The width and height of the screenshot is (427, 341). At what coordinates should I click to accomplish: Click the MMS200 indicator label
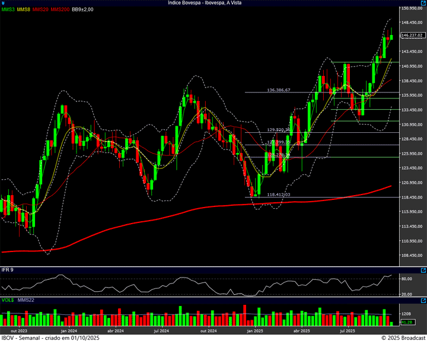(60, 9)
